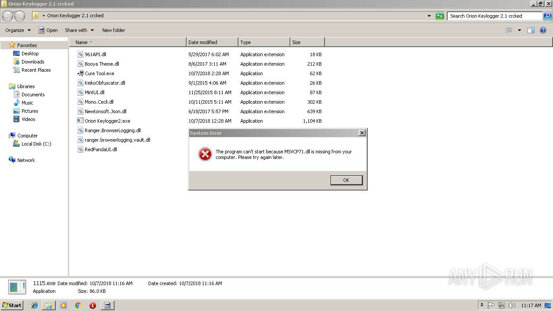Expand the folder path arrow before Orion Keylogger
Viewport: 553px width, 311px height.
(44, 16)
